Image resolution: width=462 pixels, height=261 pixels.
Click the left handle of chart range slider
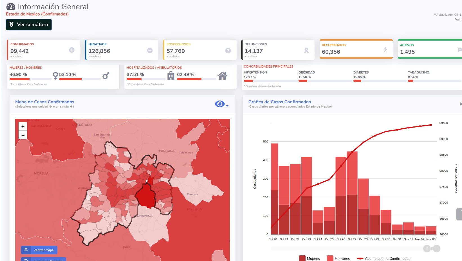click(427, 249)
